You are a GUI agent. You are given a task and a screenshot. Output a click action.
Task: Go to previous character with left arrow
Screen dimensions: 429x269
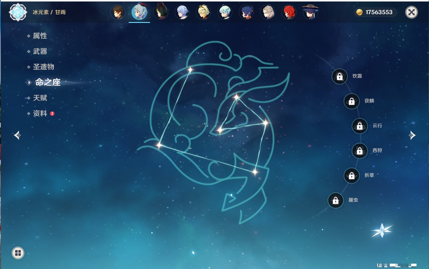[17, 135]
